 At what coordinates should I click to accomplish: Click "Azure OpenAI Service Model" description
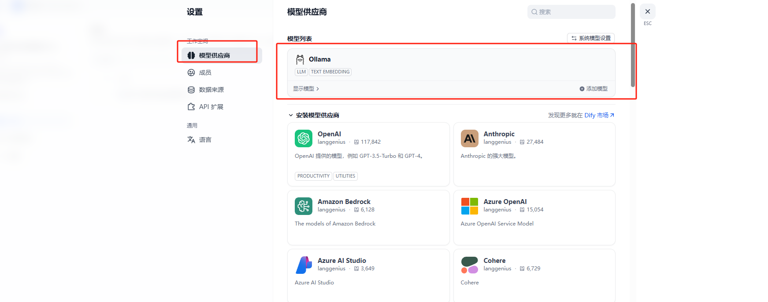pyautogui.click(x=497, y=224)
